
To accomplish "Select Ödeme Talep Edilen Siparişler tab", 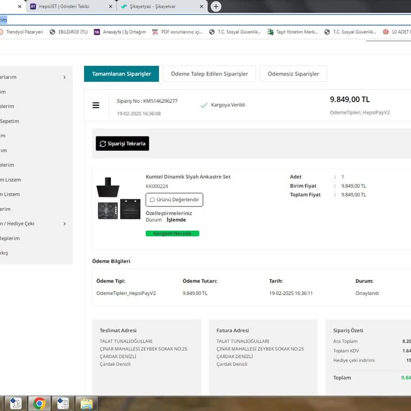I will click(x=209, y=74).
